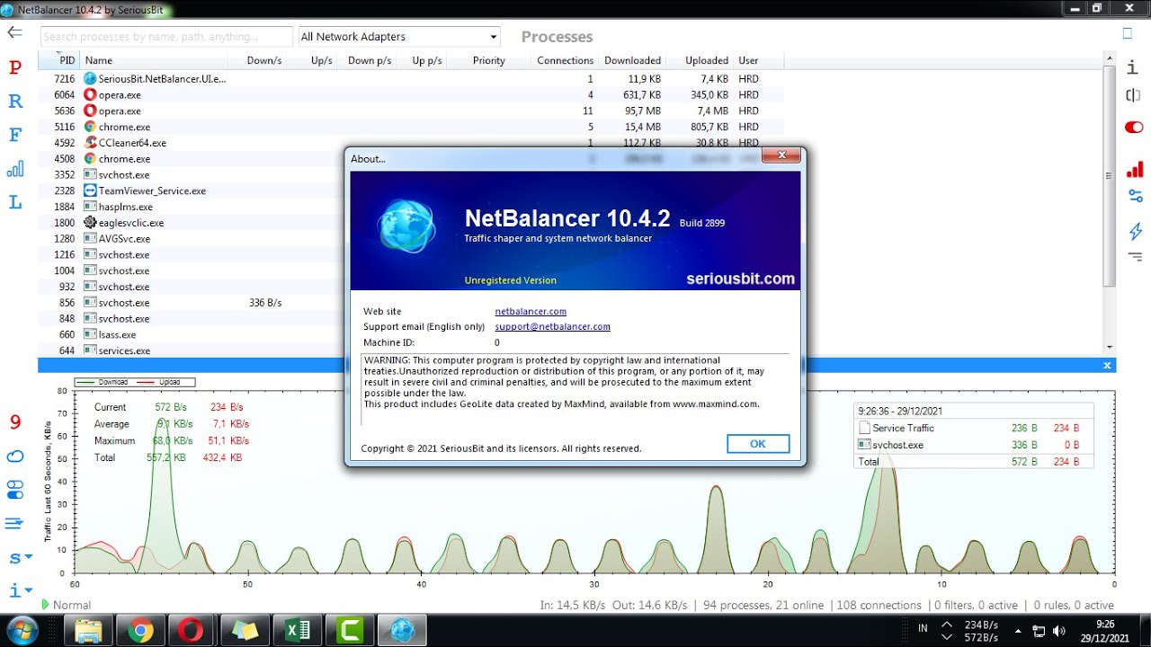This screenshot has height=647, width=1151.
Task: Open the All Network Adapters dropdown
Action: (398, 37)
